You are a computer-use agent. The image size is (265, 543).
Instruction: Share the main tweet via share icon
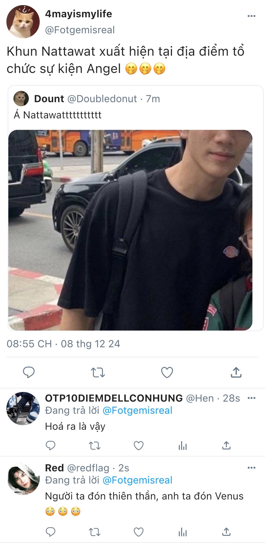pyautogui.click(x=236, y=372)
